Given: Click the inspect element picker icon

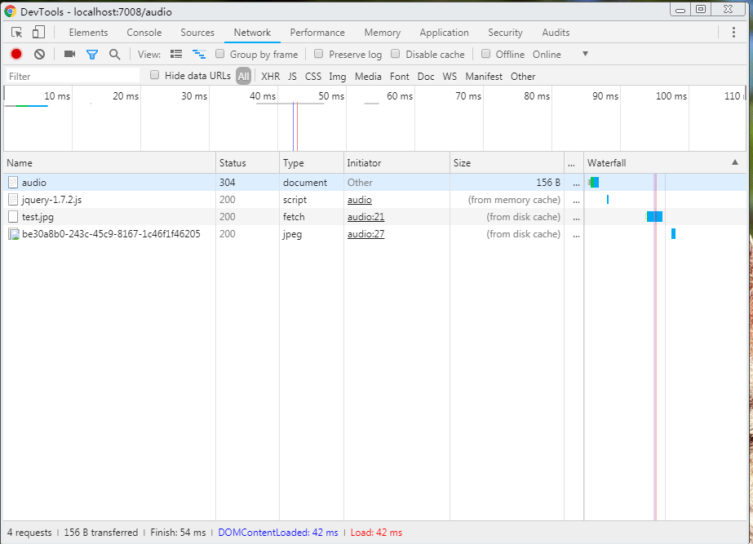Looking at the screenshot, I should pyautogui.click(x=17, y=32).
